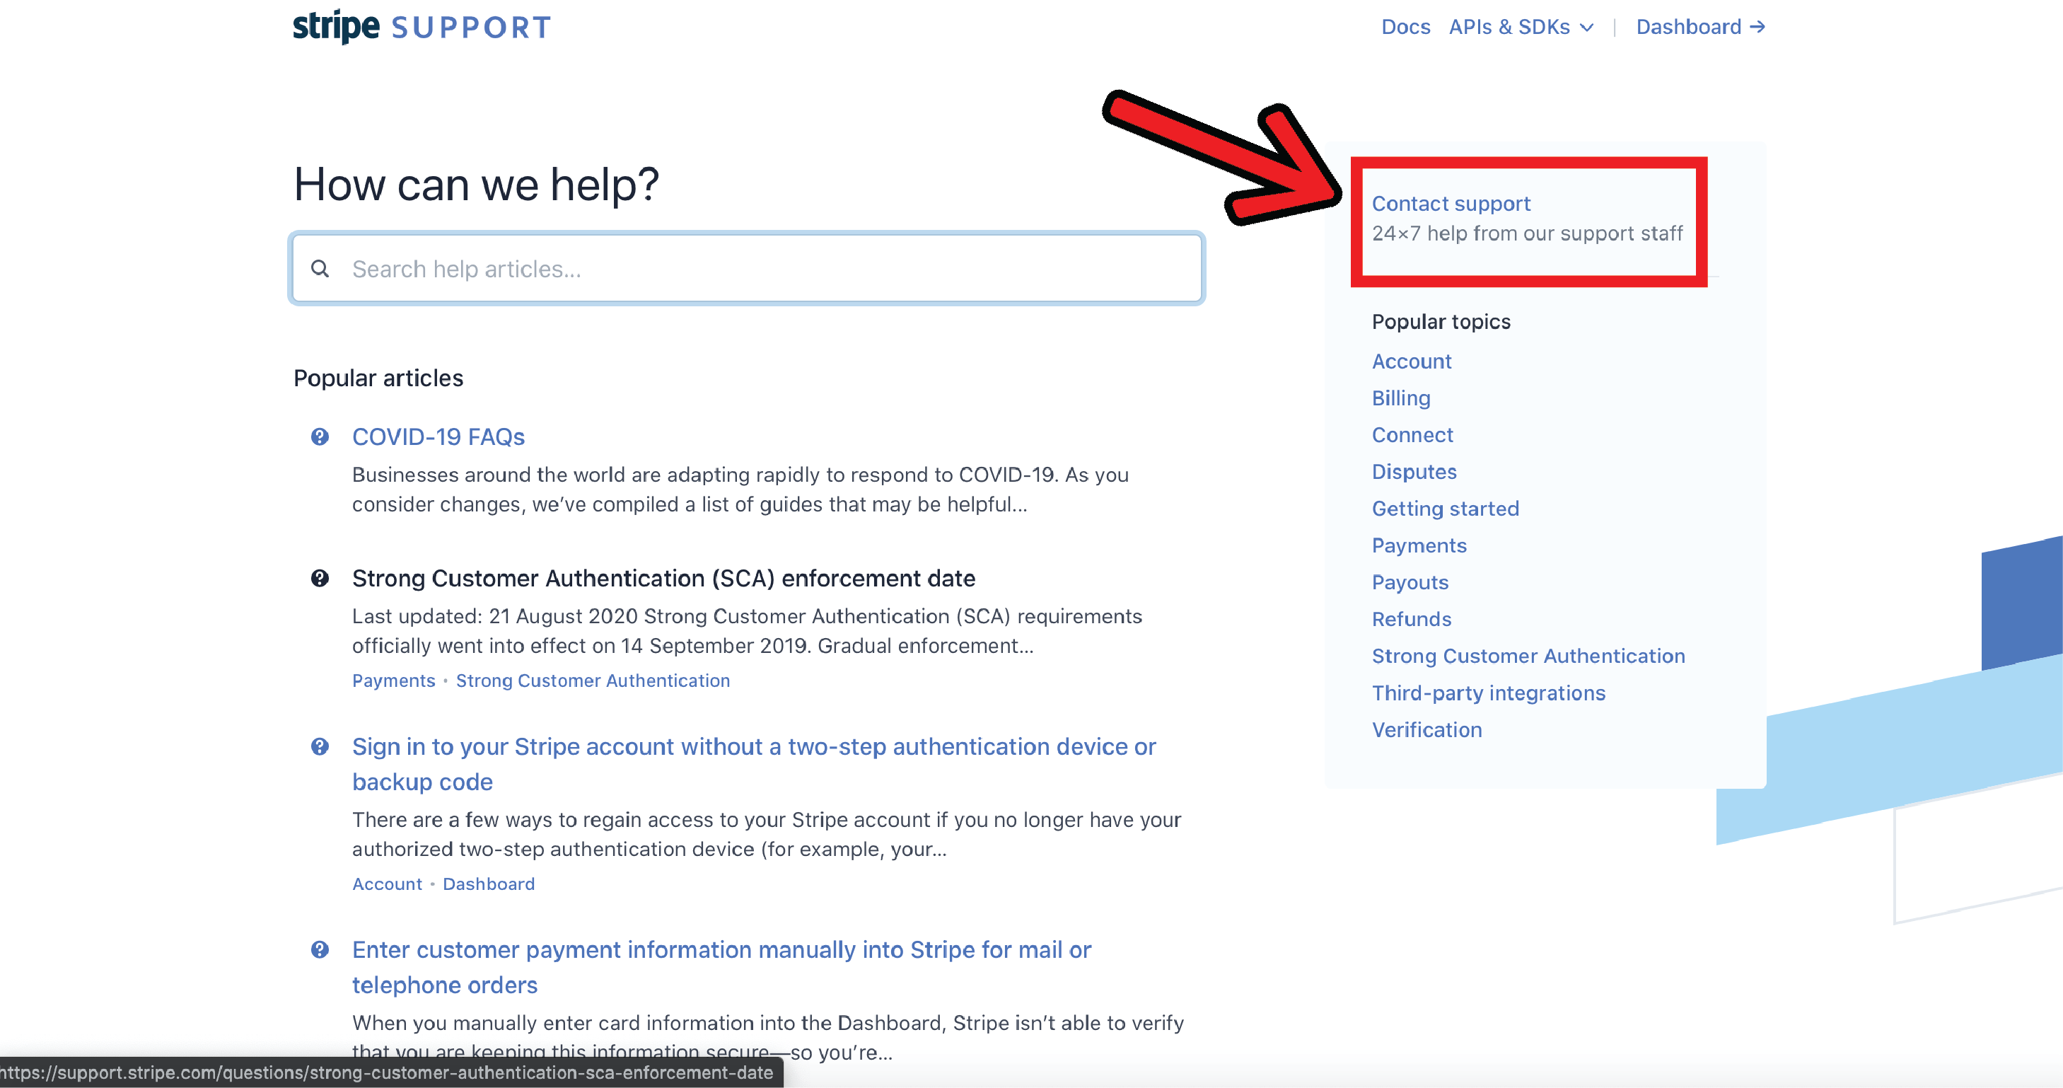Select the Payments popular topic

coord(1419,545)
